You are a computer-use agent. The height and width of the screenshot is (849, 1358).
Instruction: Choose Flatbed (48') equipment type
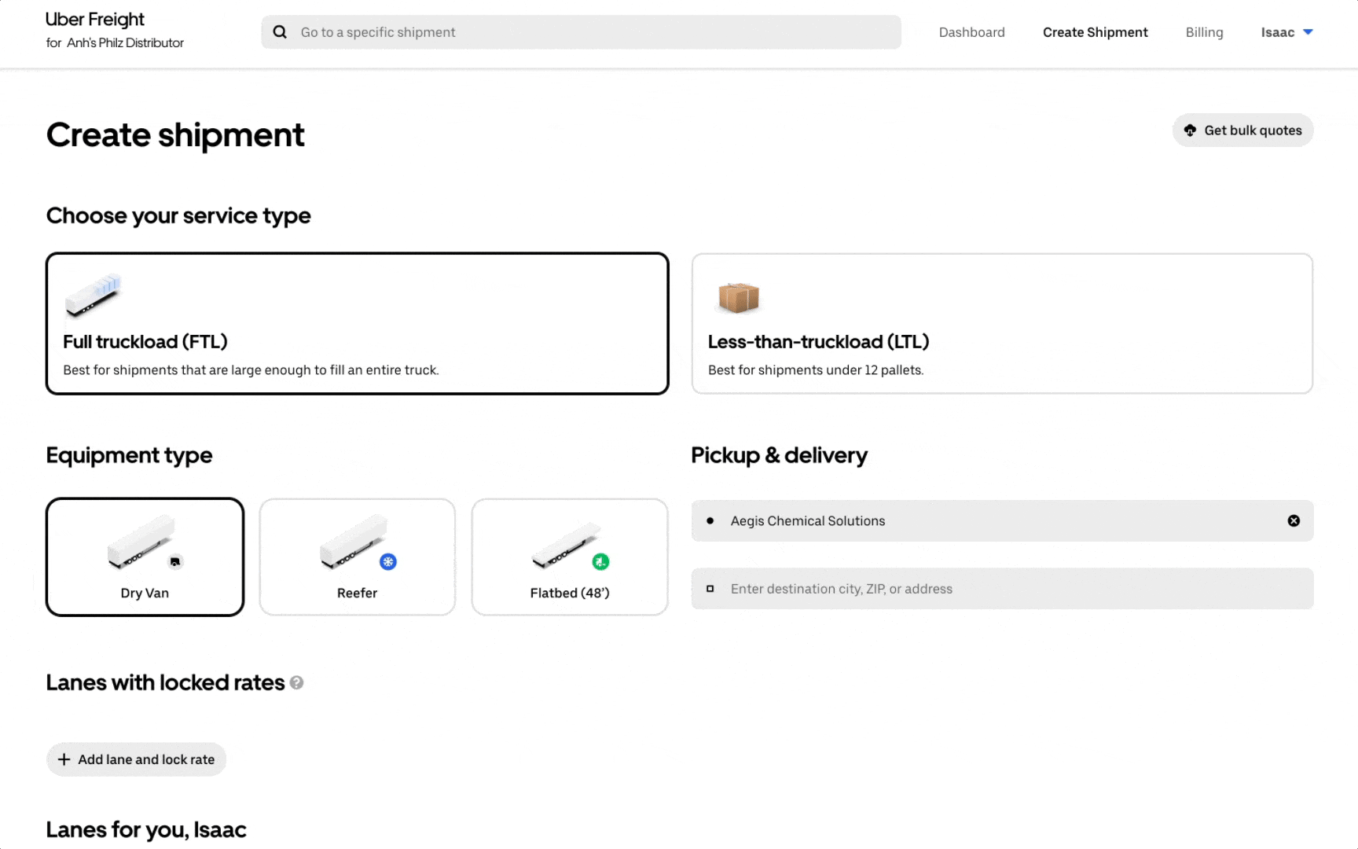(570, 557)
